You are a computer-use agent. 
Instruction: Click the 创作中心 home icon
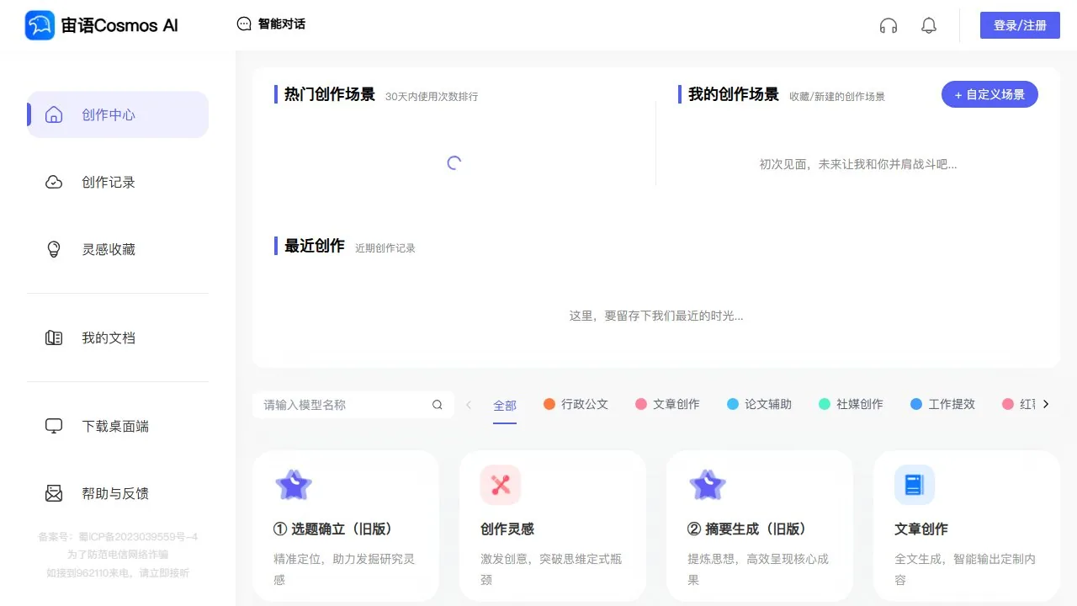(54, 114)
